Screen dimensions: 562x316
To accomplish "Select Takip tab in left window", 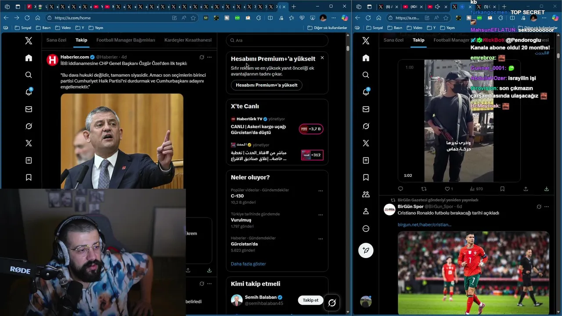I will click(81, 40).
